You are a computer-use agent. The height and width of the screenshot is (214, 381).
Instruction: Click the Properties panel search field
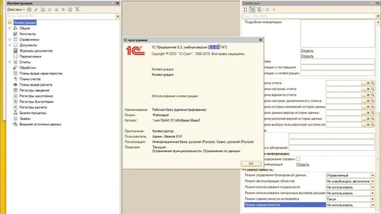(308, 16)
